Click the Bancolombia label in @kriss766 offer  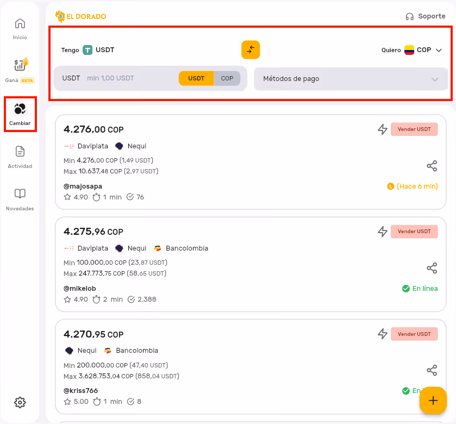[137, 351]
